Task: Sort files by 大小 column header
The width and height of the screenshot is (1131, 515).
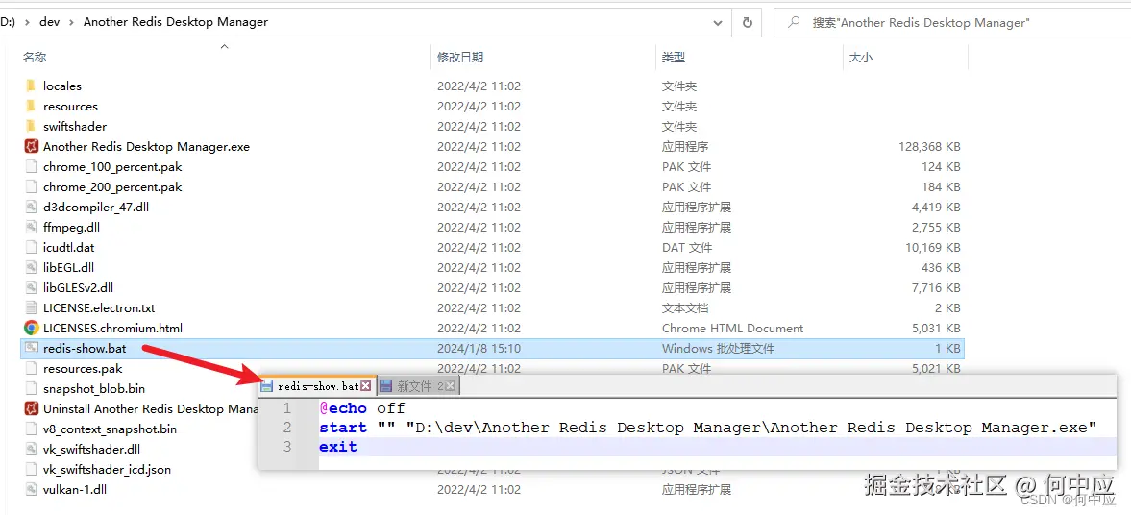Action: tap(861, 57)
